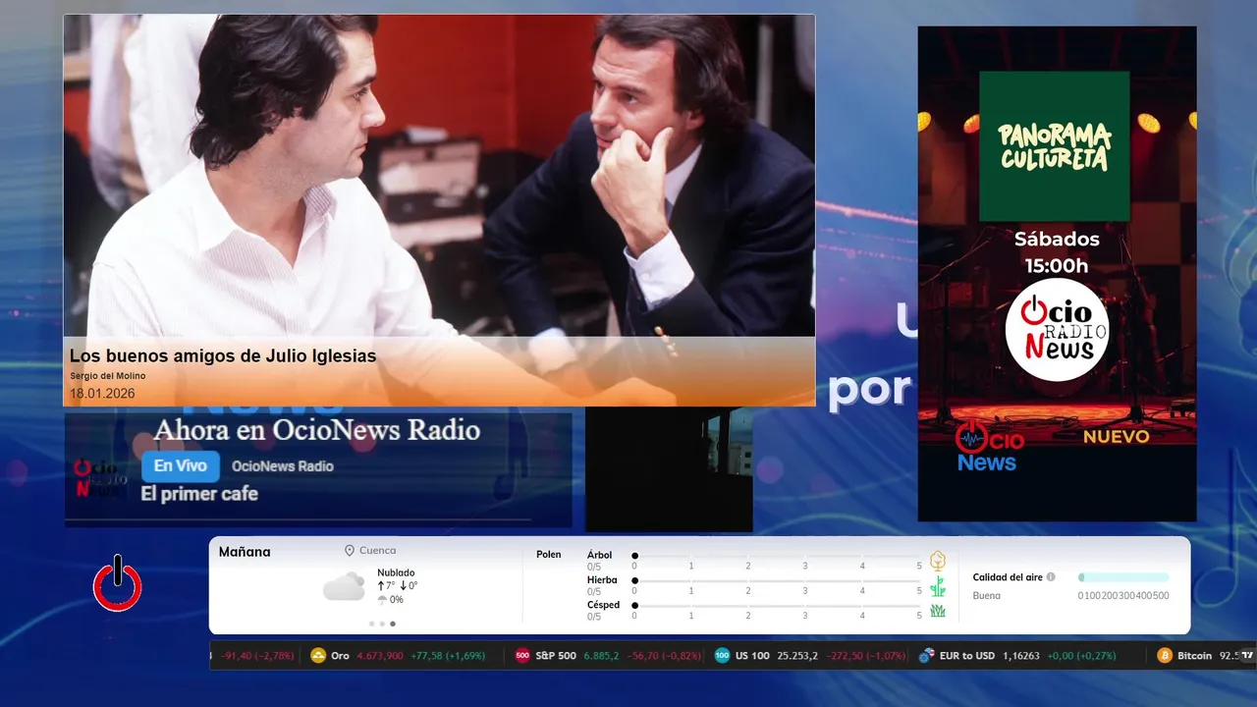Screen dimensions: 1257x707
Task: Click the TradingView logo in ticker
Action: click(x=1247, y=655)
